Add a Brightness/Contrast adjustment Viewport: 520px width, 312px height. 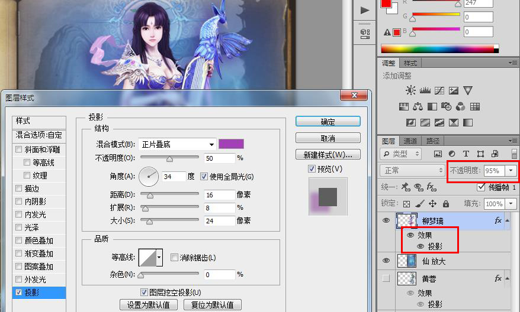point(410,90)
